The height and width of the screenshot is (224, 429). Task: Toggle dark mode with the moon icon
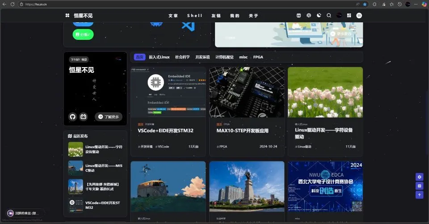319,16
